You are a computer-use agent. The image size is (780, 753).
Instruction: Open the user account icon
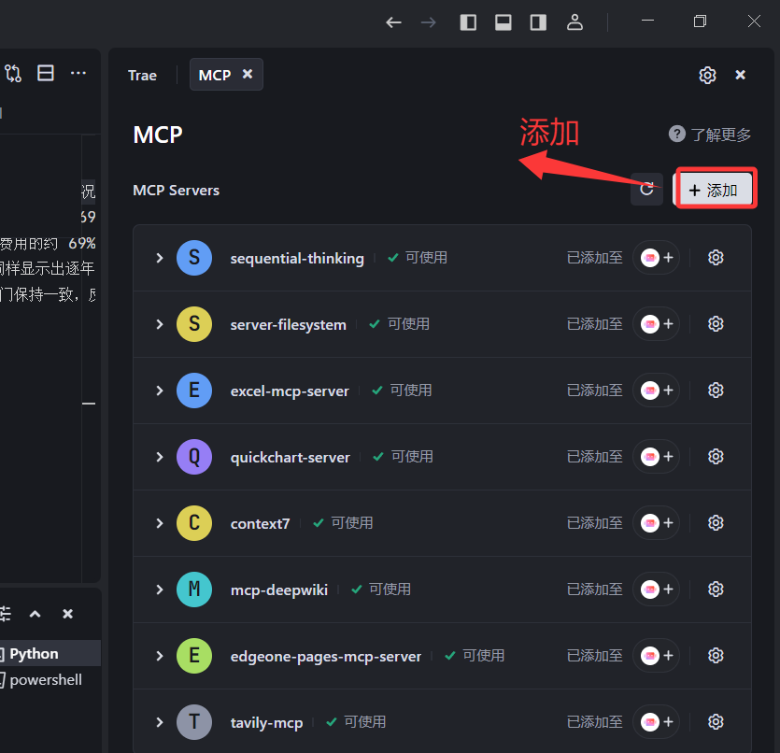[x=574, y=22]
